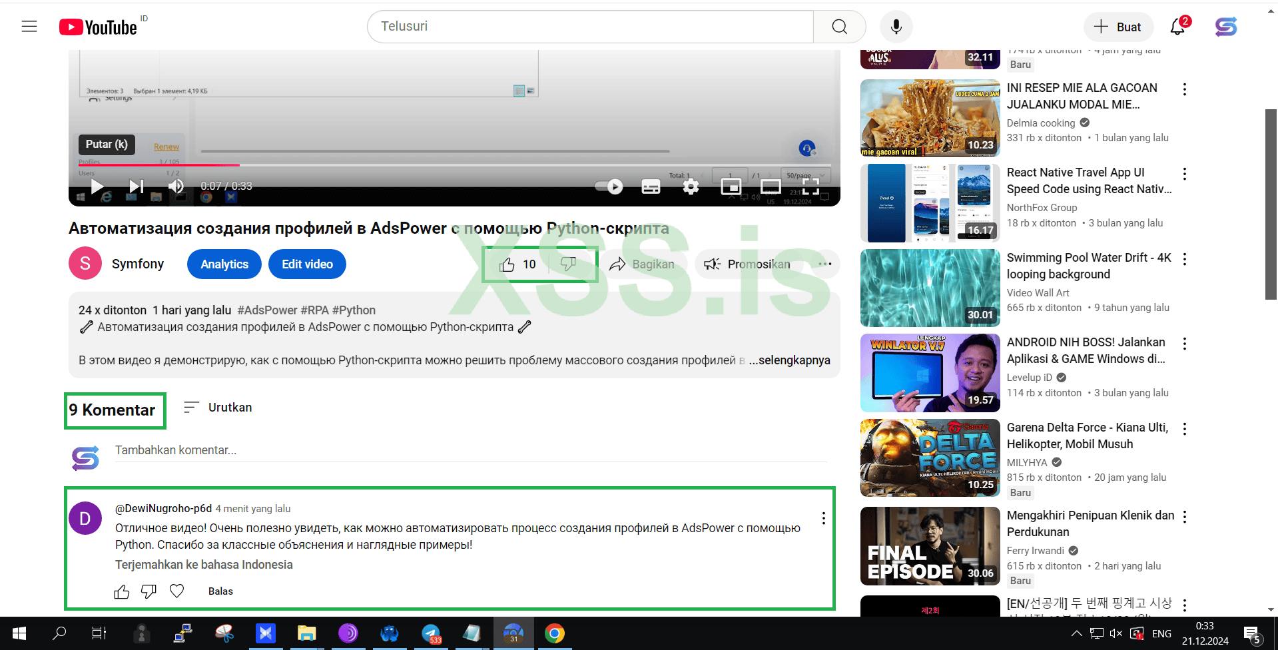Open File Explorer from taskbar
The image size is (1278, 650).
click(x=306, y=633)
